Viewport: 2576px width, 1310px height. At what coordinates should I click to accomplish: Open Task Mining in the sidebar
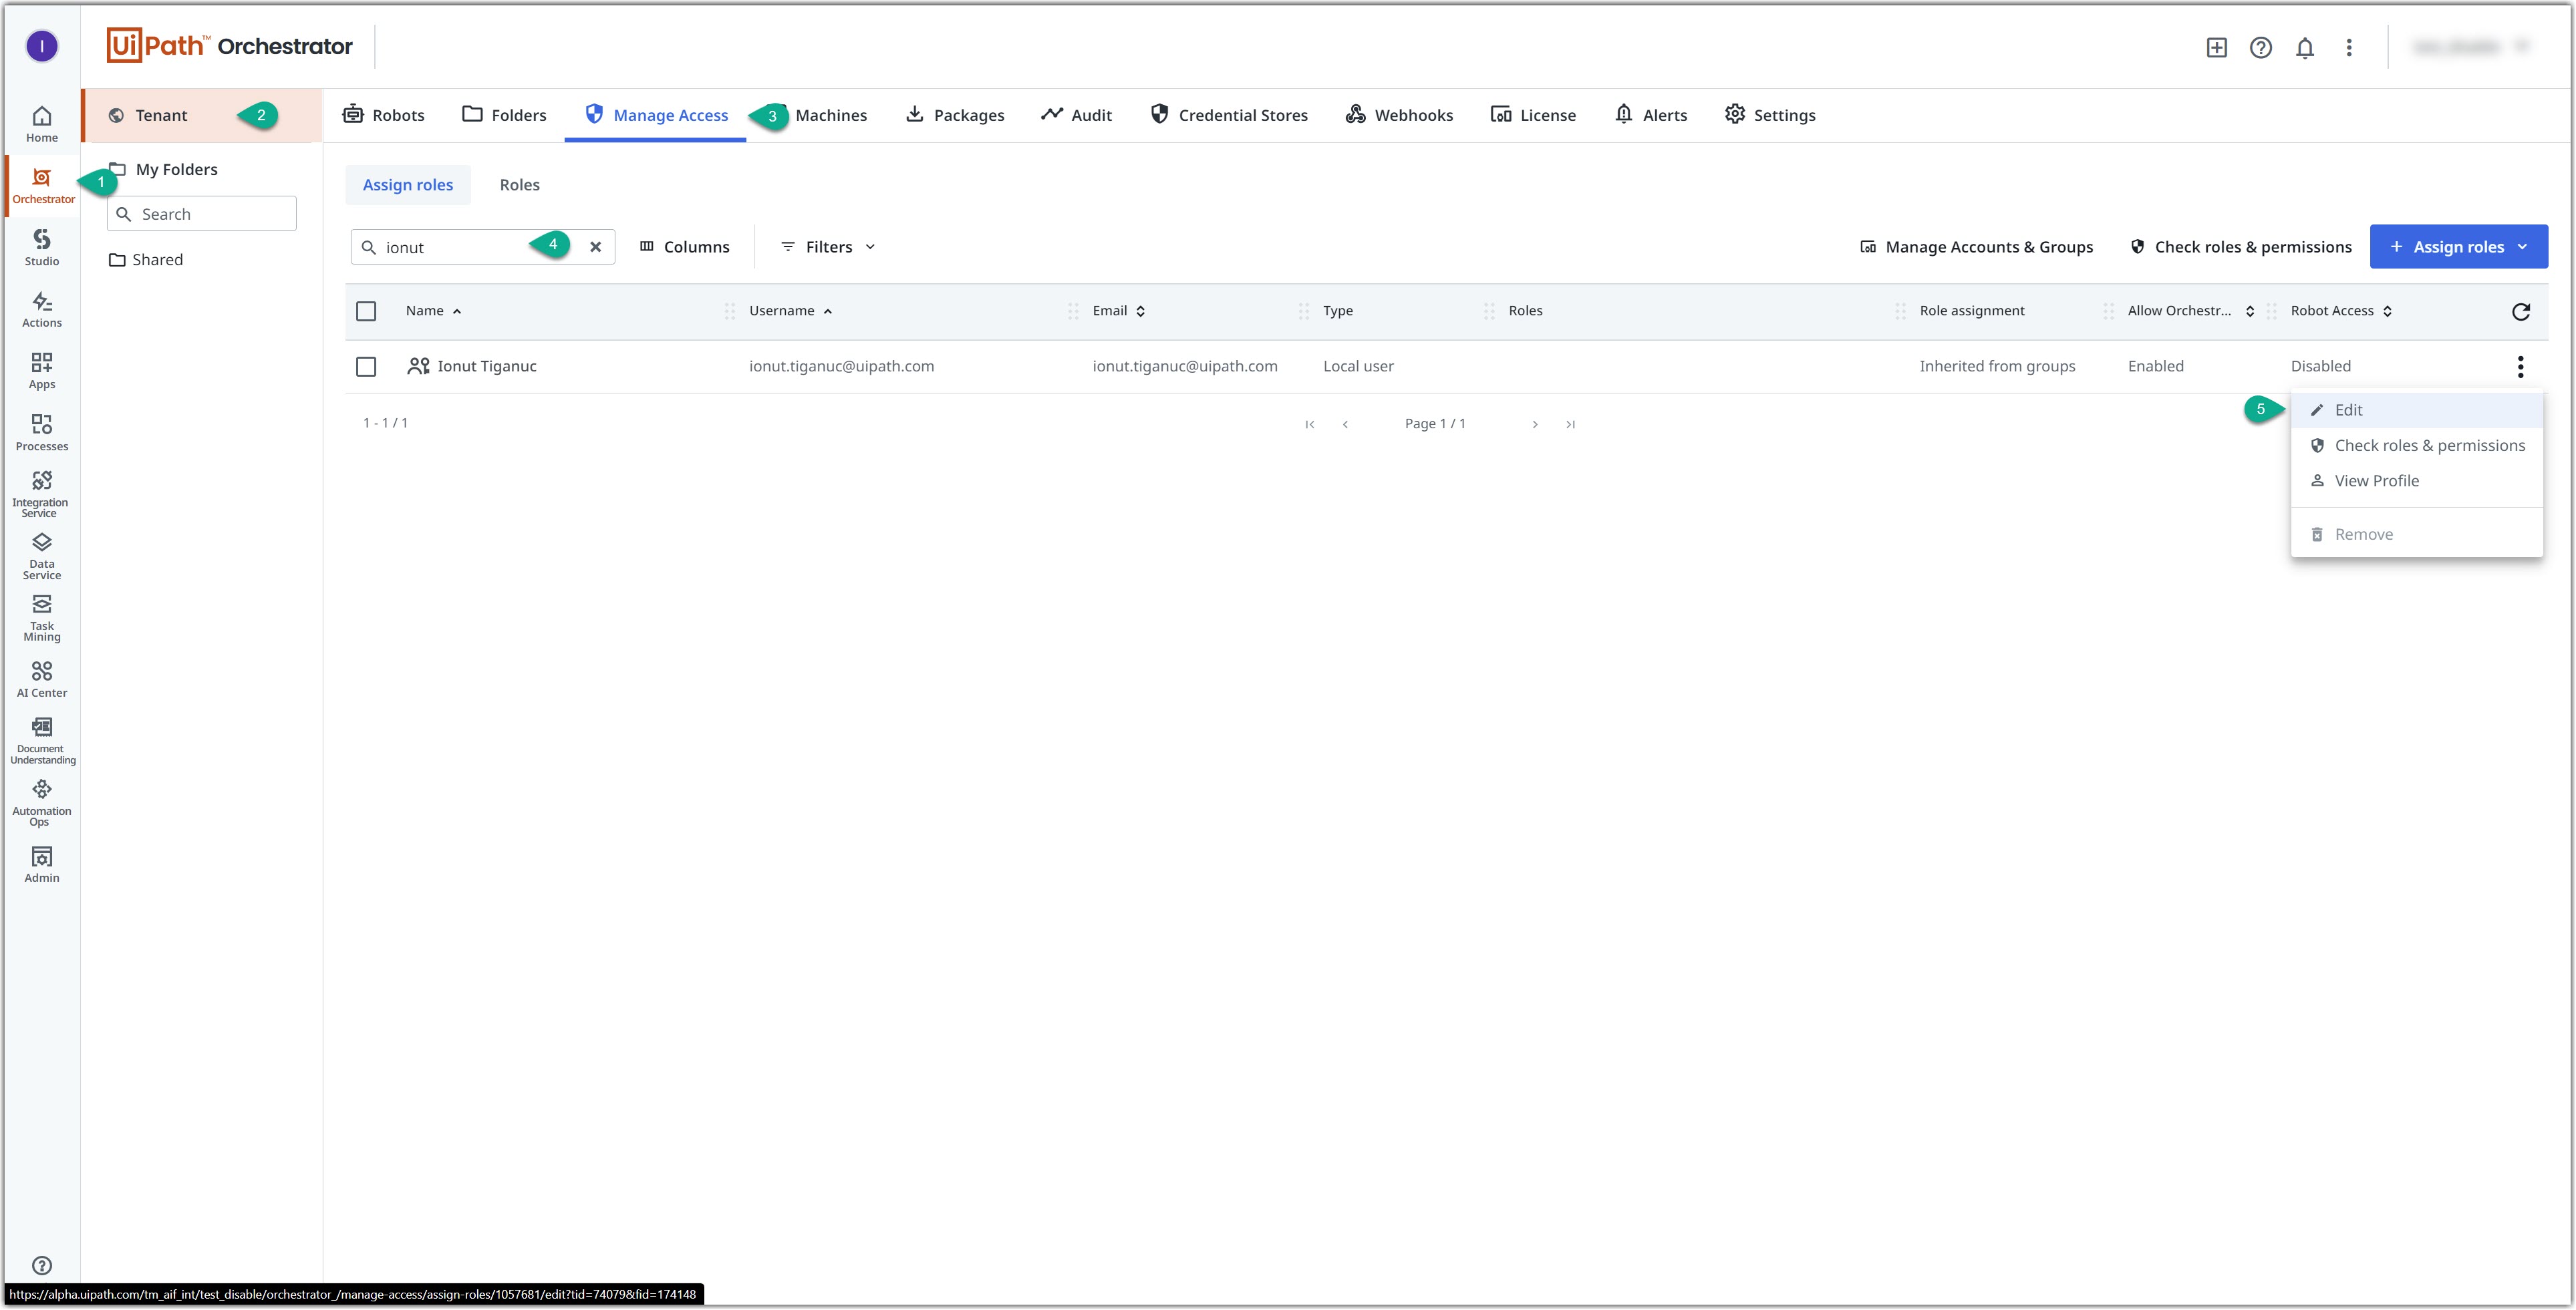[x=41, y=617]
